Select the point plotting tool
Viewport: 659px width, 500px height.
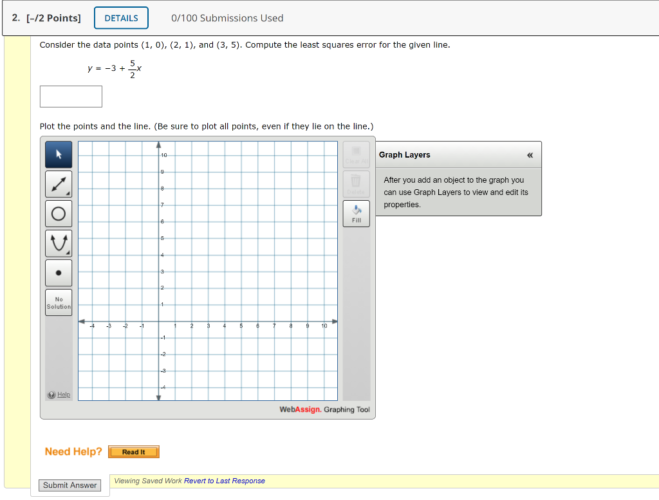(x=59, y=272)
